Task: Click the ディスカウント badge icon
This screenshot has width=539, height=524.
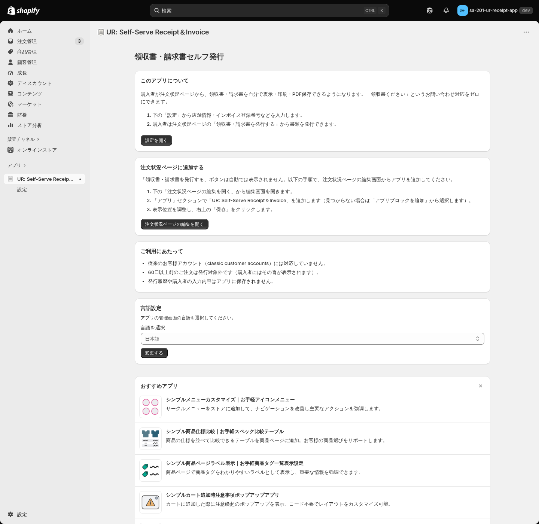Action: pos(10,83)
